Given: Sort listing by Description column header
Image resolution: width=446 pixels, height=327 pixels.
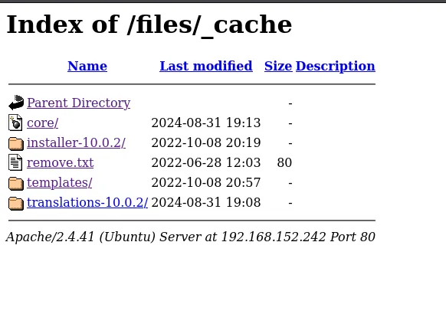Looking at the screenshot, I should pos(336,67).
